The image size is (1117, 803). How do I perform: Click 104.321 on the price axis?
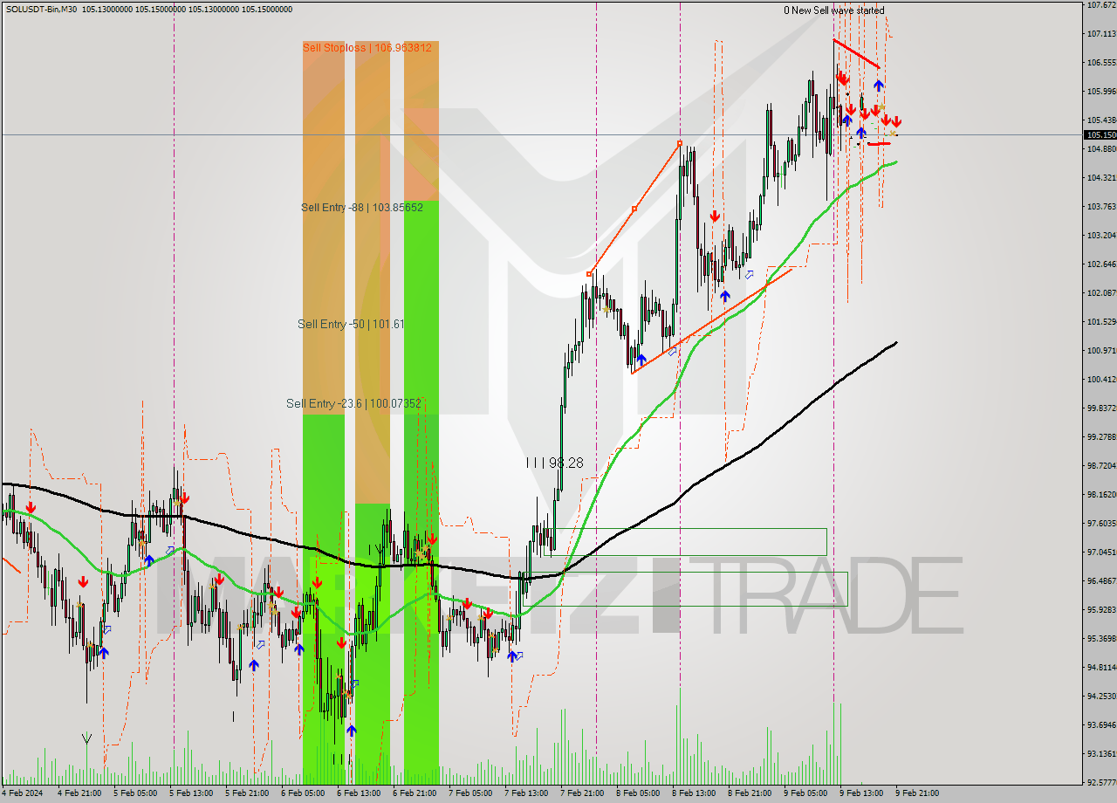(x=1100, y=177)
